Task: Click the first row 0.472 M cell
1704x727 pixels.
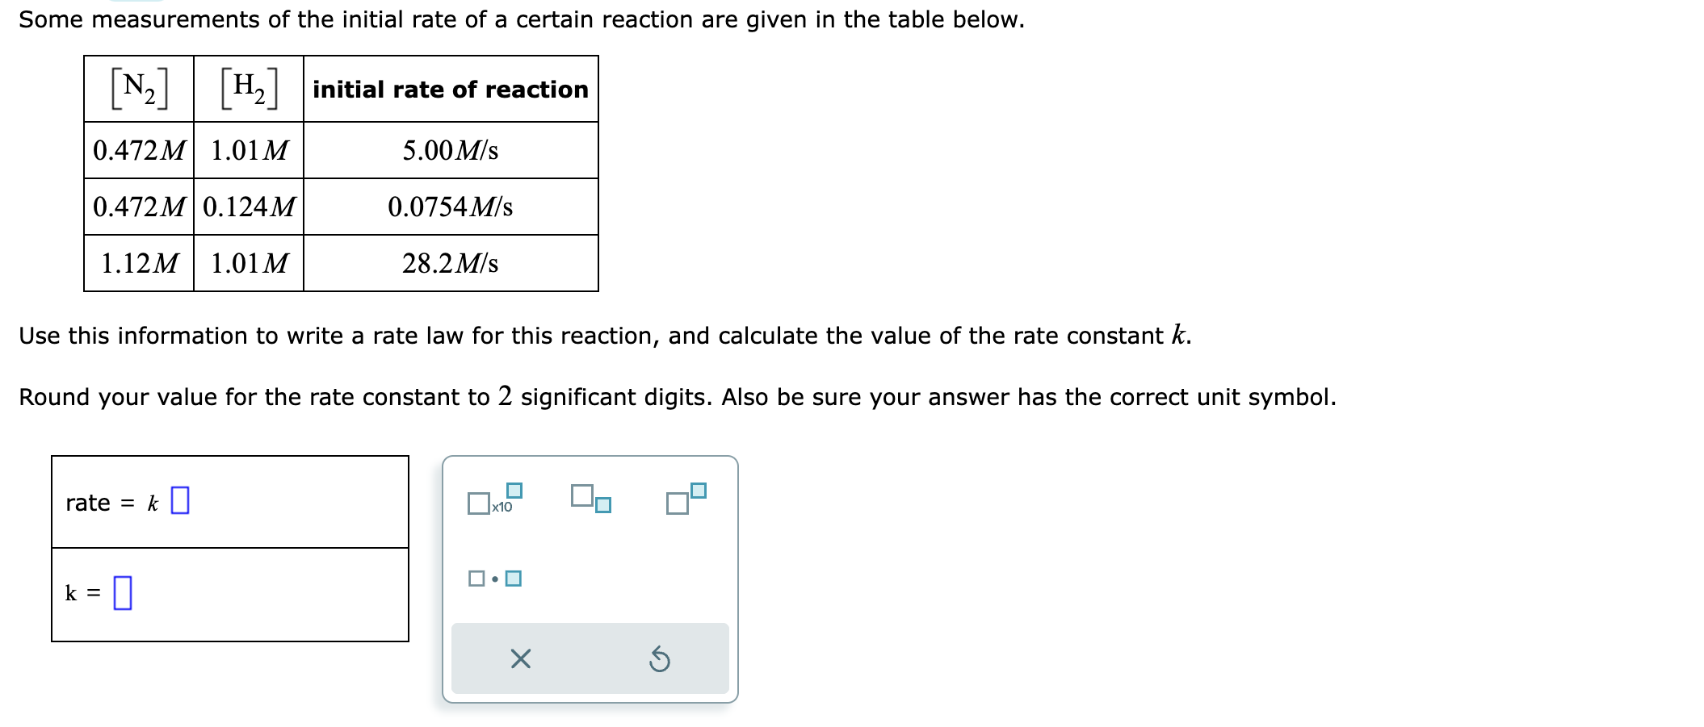Action: click(x=139, y=150)
